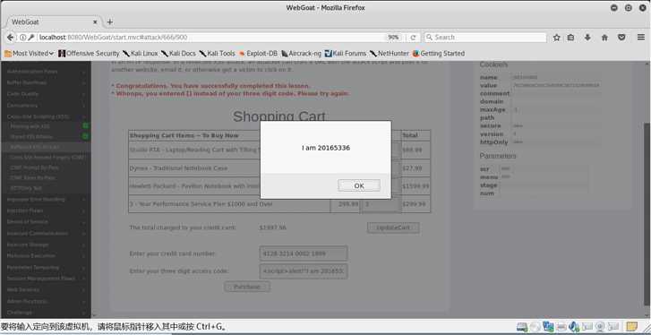This screenshot has width=651, height=335.
Task: Open the Exploit-DB bookmark
Action: 258,54
